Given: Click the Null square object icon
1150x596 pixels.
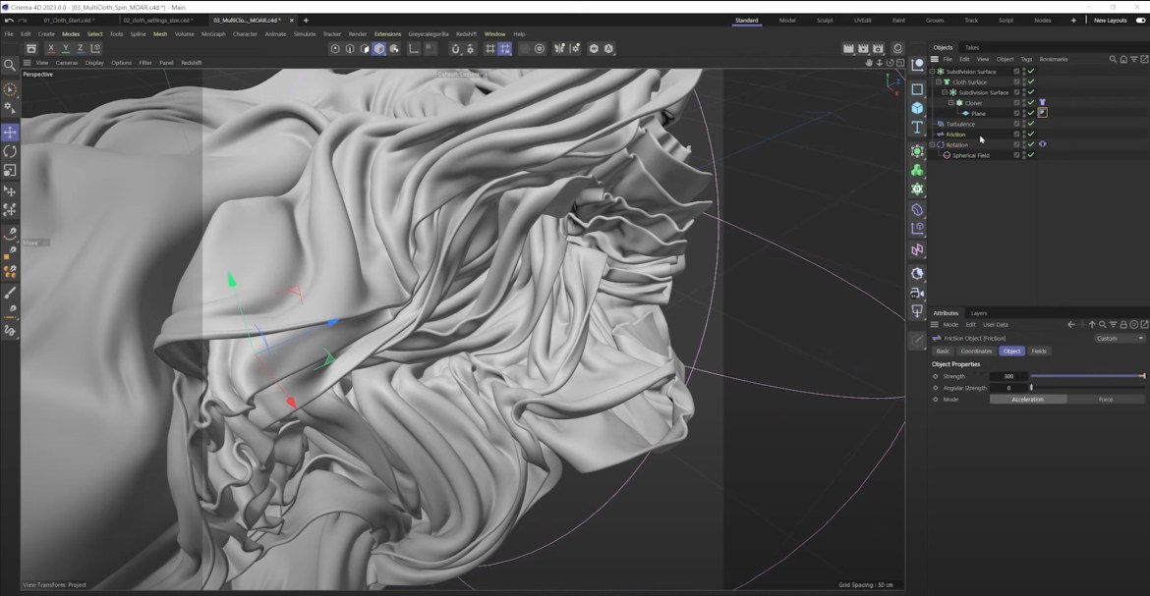Looking at the screenshot, I should tap(917, 88).
